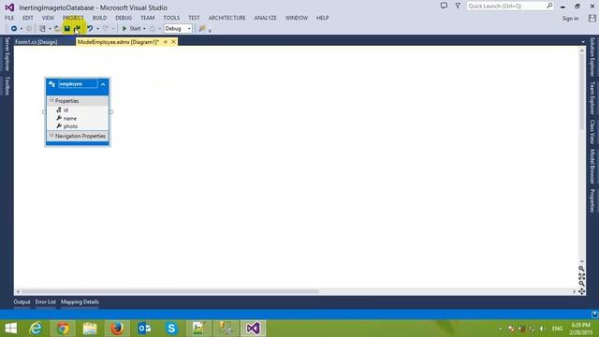Viewport: 599px width, 337px height.
Task: Click the Save toolbar icon
Action: pos(67,29)
